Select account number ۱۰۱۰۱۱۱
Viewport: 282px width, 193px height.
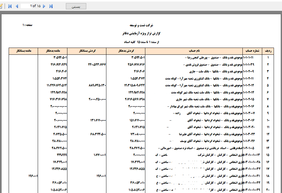248,58
